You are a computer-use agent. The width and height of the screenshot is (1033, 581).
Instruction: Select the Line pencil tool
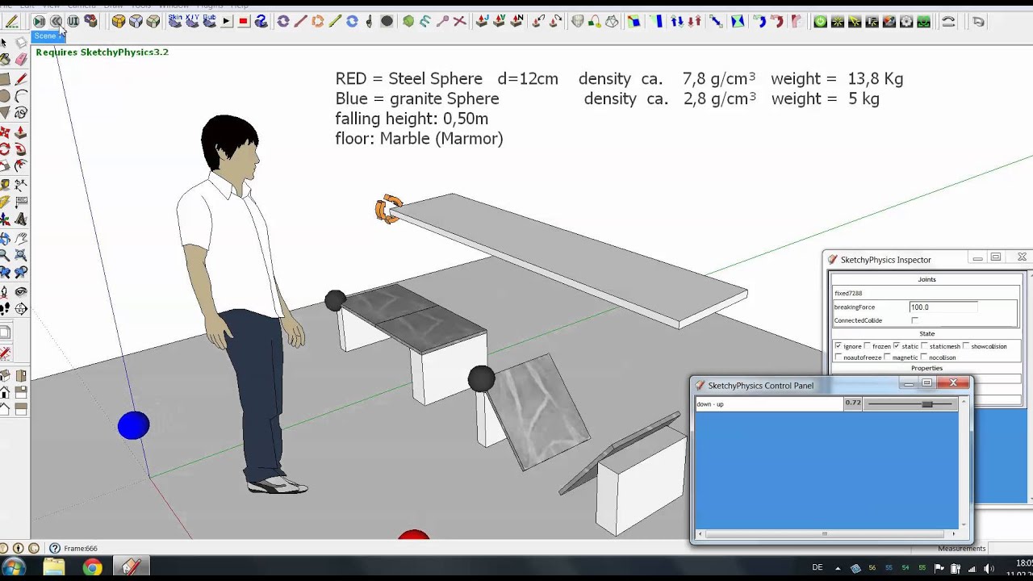coord(21,78)
